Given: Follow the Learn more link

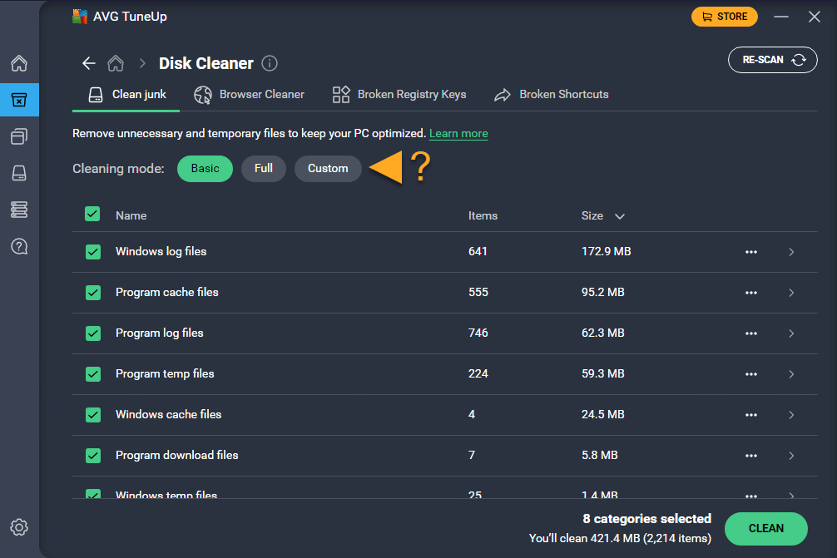Looking at the screenshot, I should (x=458, y=134).
